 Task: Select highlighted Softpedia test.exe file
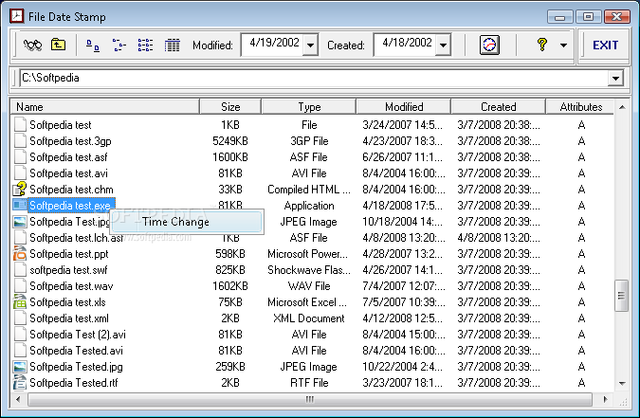pyautogui.click(x=70, y=206)
